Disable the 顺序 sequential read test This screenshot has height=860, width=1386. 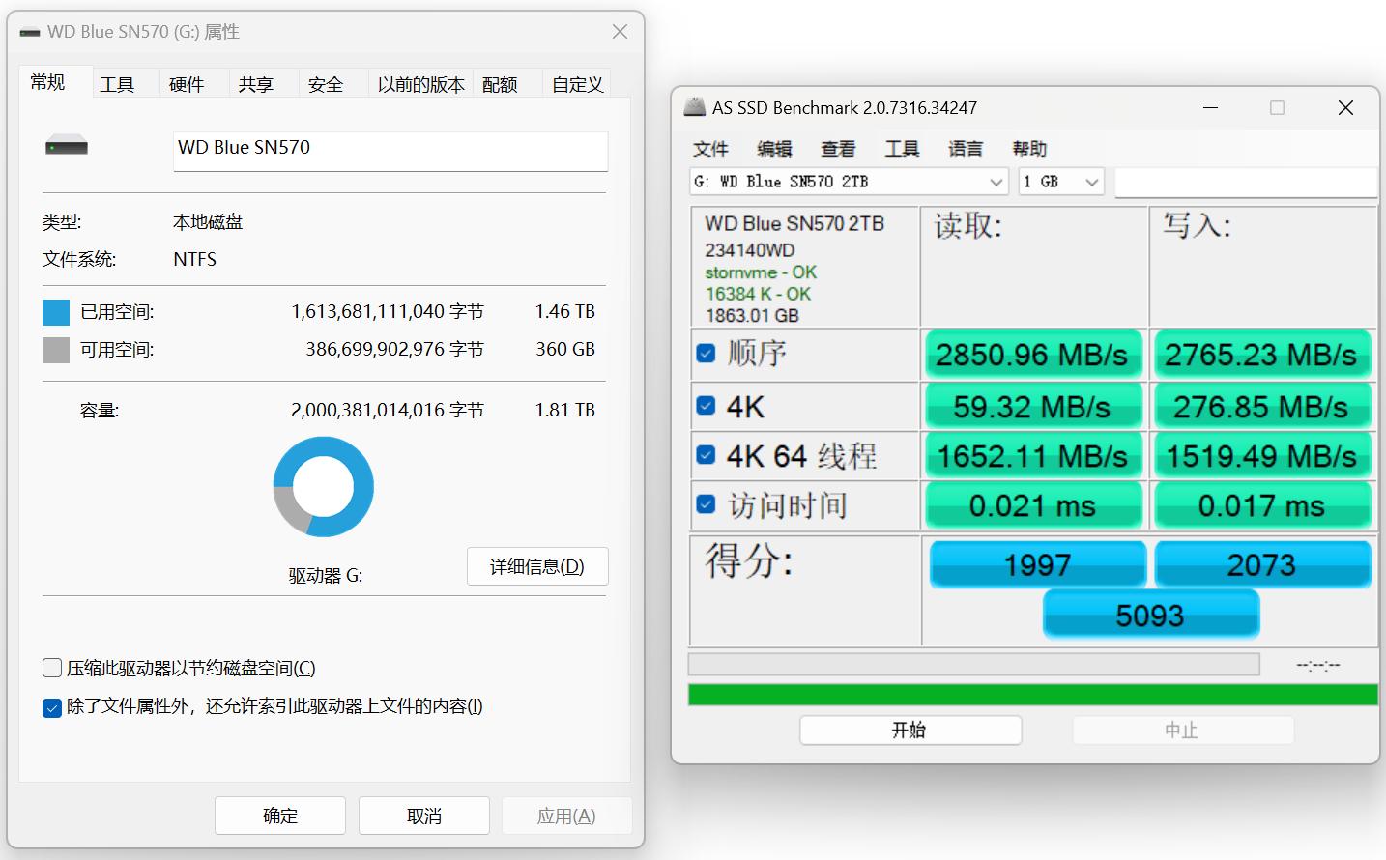click(706, 354)
